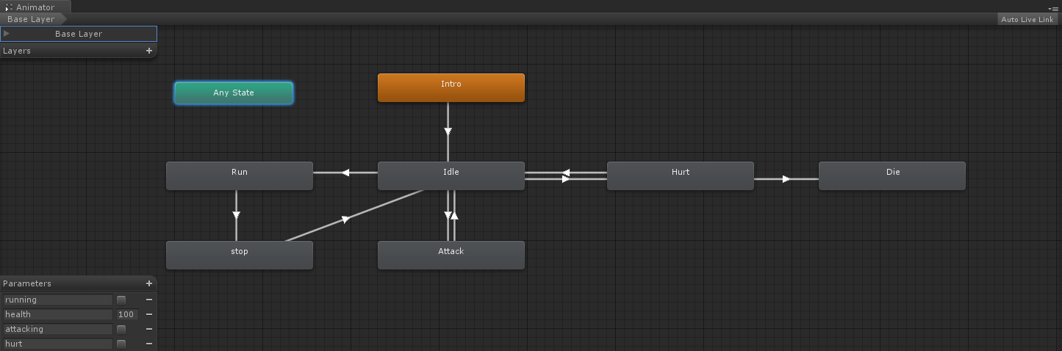Add a new parameter using the Parameters plus icon
This screenshot has width=1062, height=351.
tap(149, 283)
